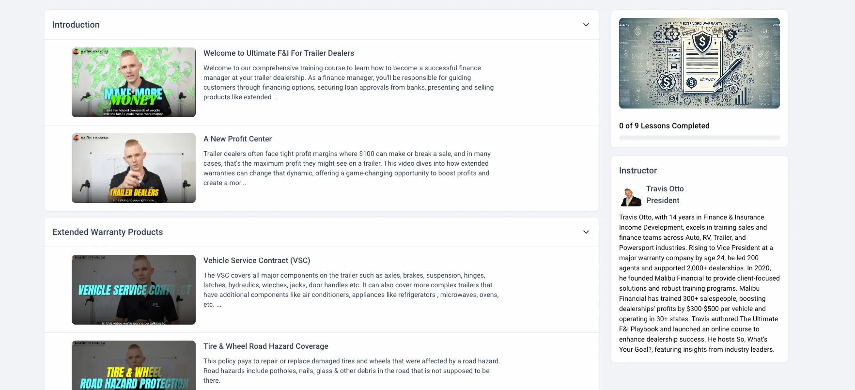The width and height of the screenshot is (855, 390).
Task: Click the Travis Otto instructor name
Action: (x=665, y=189)
